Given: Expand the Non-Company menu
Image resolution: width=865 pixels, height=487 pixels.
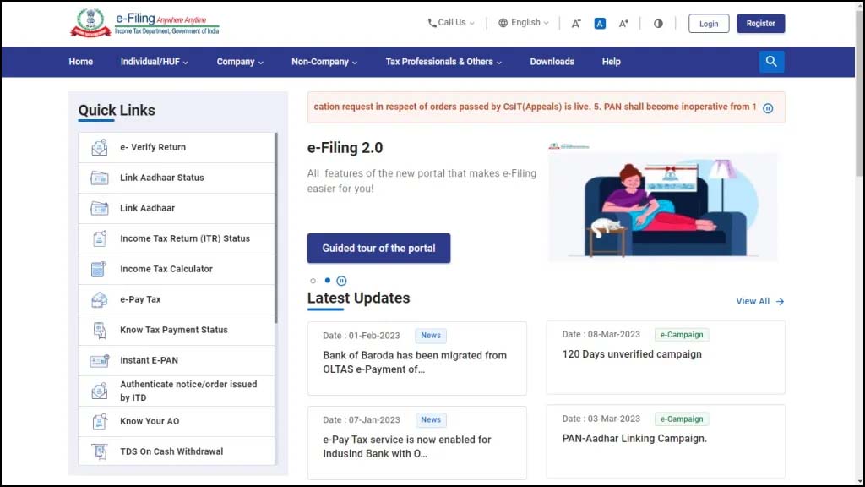Looking at the screenshot, I should tap(324, 62).
